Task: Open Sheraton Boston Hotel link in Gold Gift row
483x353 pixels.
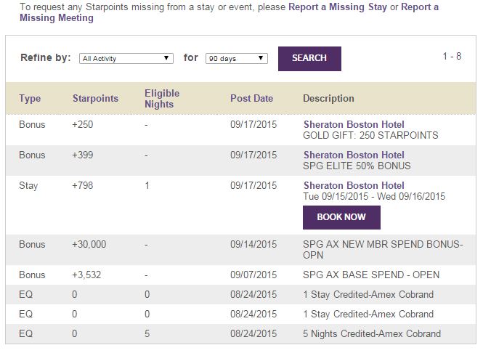Action: [x=354, y=125]
